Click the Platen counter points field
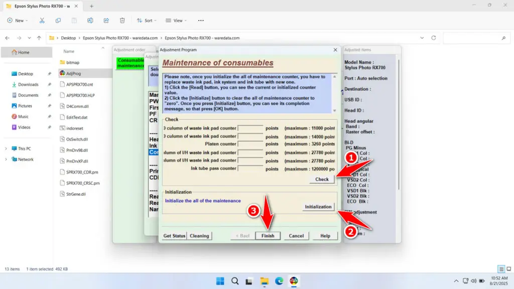514x289 pixels. [250, 144]
